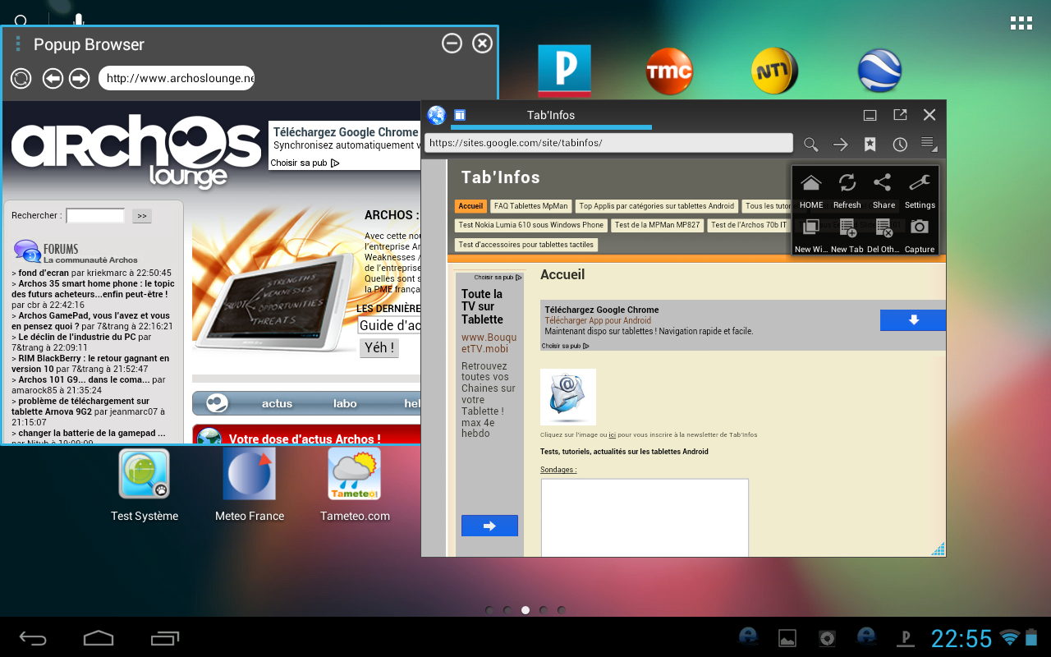Click the FORUMS heading on Archos Lounge

click(x=61, y=249)
